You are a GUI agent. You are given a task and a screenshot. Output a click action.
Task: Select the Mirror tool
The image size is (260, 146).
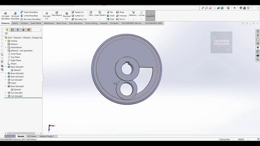tap(120, 19)
